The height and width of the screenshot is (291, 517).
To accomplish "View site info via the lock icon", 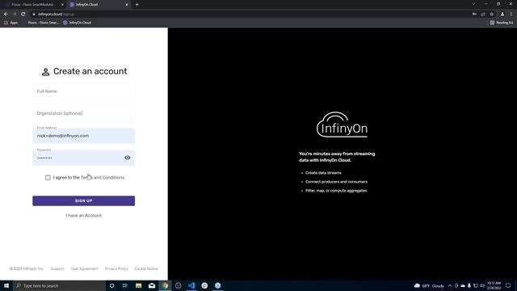I will [34, 15].
